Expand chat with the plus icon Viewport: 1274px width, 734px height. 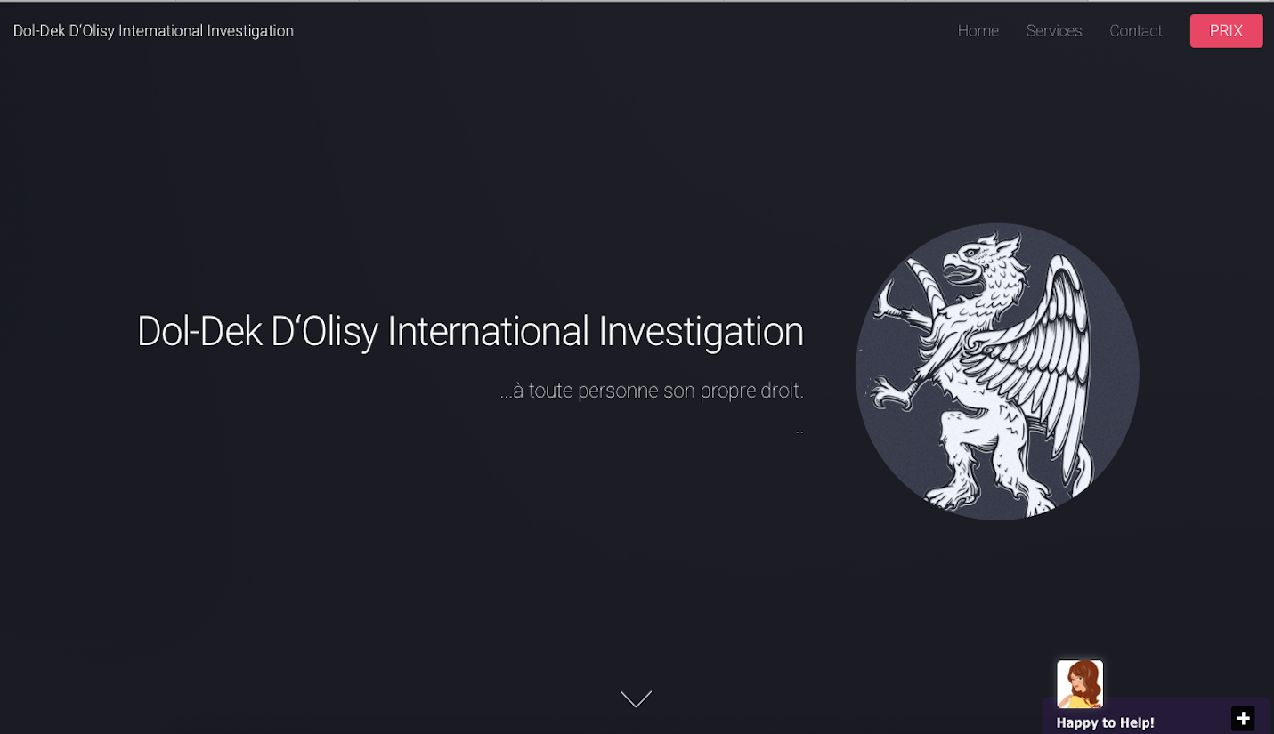1243,718
